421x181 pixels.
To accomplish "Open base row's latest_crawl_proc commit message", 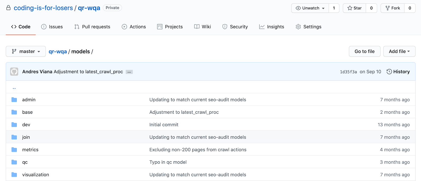I will pyautogui.click(x=184, y=112).
